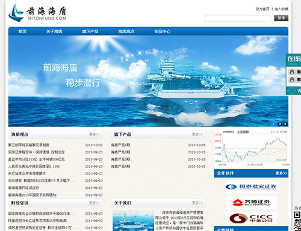
Task: Open the 关于海盾 navigation menu item
Action: pos(54,31)
